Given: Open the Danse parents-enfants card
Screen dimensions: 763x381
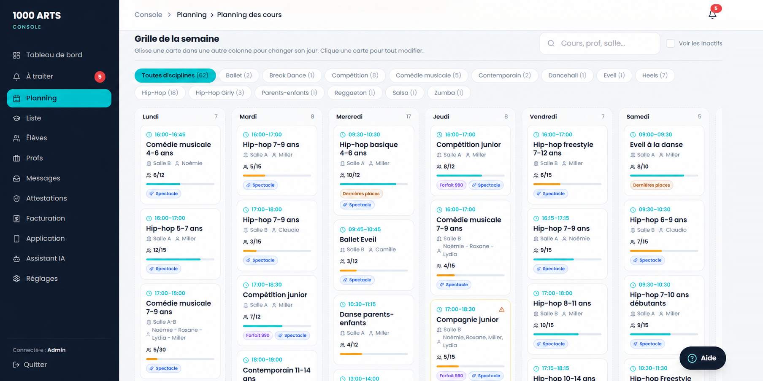Looking at the screenshot, I should point(373,330).
